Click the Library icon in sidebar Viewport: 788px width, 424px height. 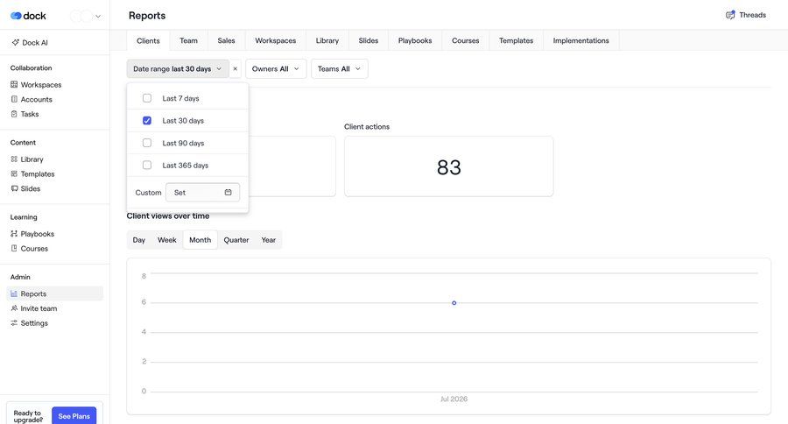(14, 159)
